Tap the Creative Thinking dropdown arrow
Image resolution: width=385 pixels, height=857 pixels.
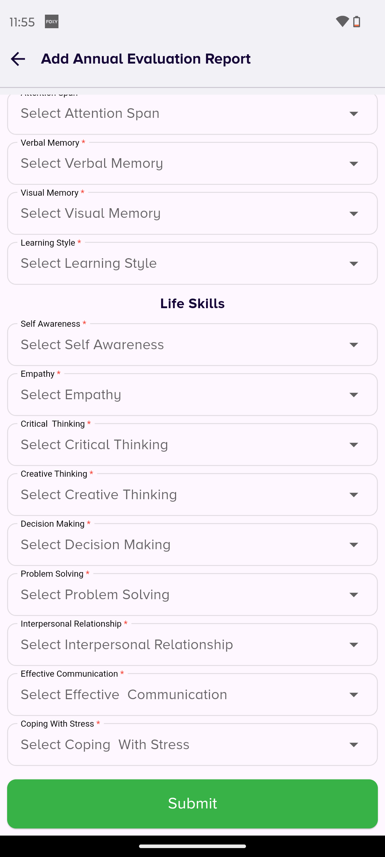354,495
